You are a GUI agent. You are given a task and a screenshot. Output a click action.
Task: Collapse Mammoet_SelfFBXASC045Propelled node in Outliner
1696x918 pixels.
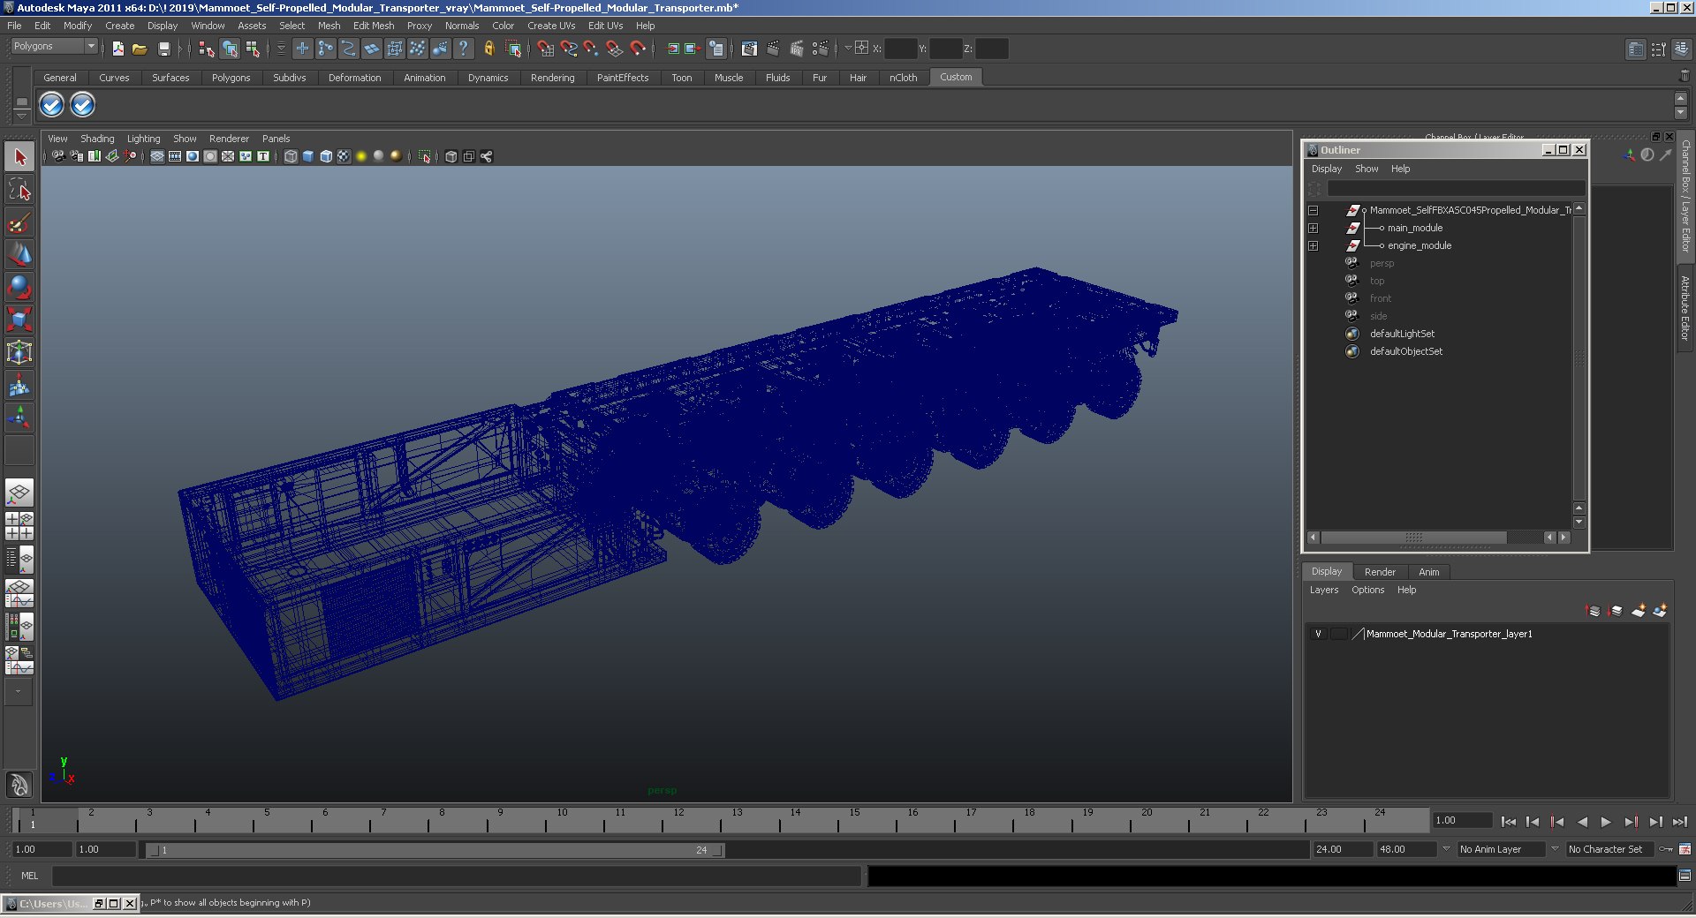point(1314,211)
